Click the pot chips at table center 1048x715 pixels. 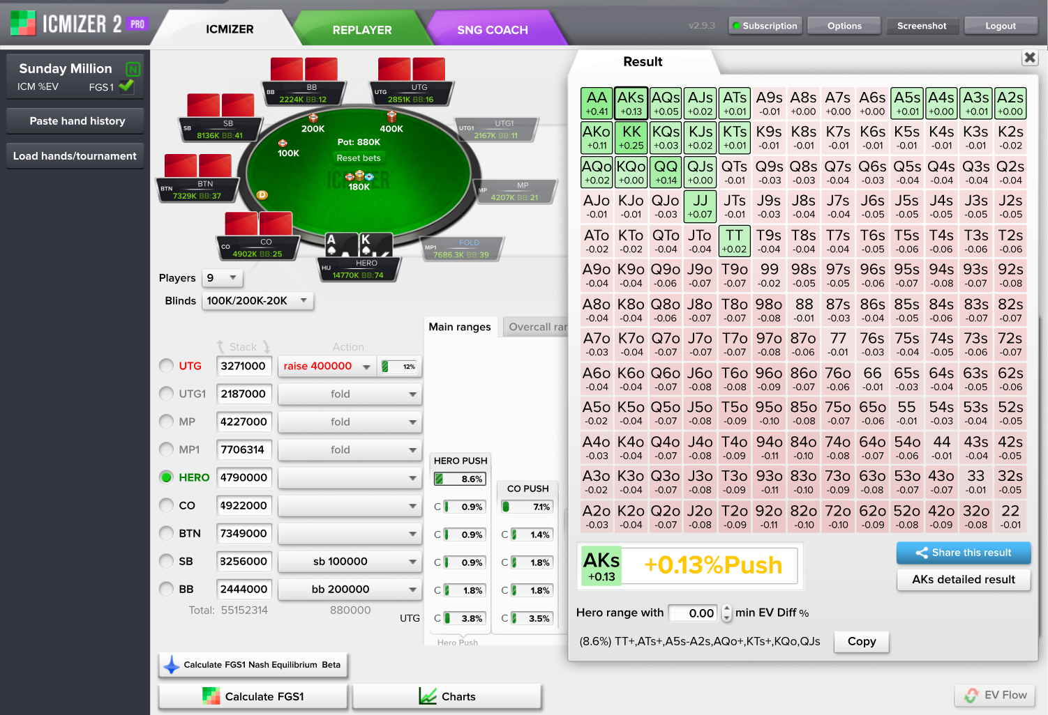pos(359,176)
